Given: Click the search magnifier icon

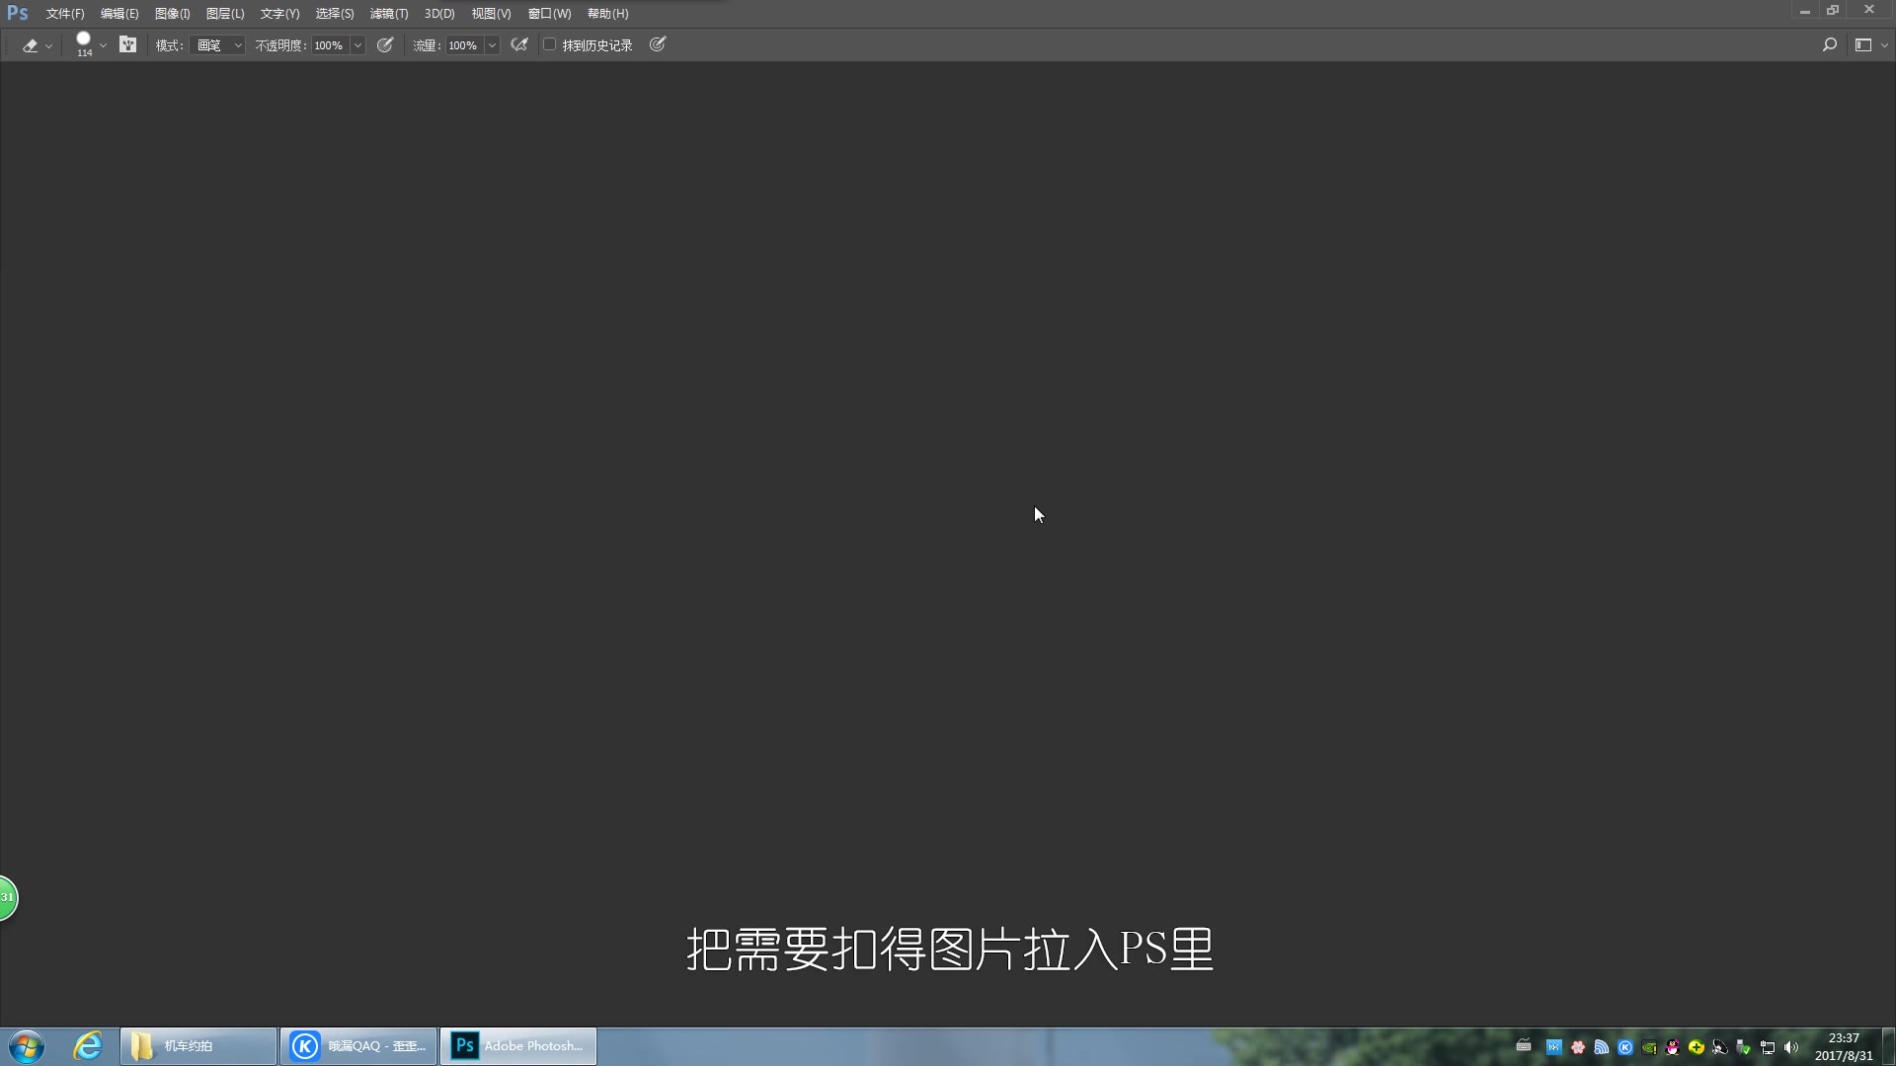Looking at the screenshot, I should (x=1829, y=44).
